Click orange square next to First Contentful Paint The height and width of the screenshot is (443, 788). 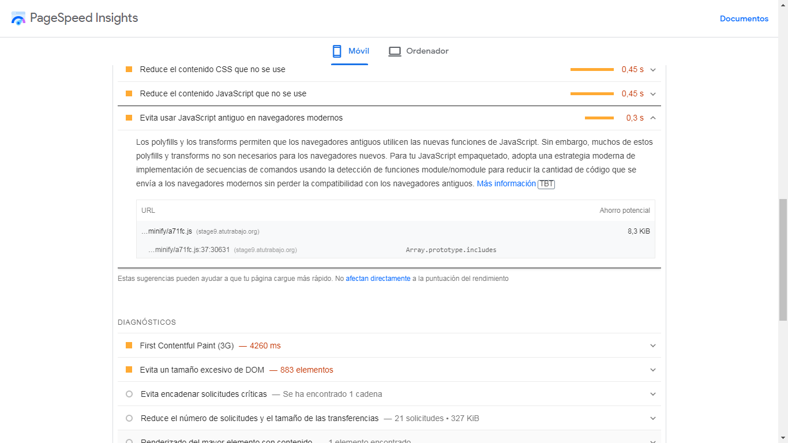tap(129, 346)
